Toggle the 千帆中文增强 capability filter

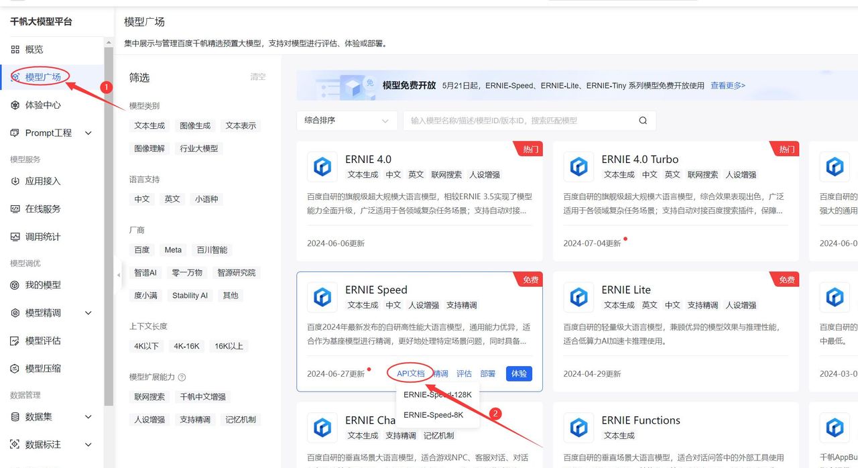coord(203,397)
